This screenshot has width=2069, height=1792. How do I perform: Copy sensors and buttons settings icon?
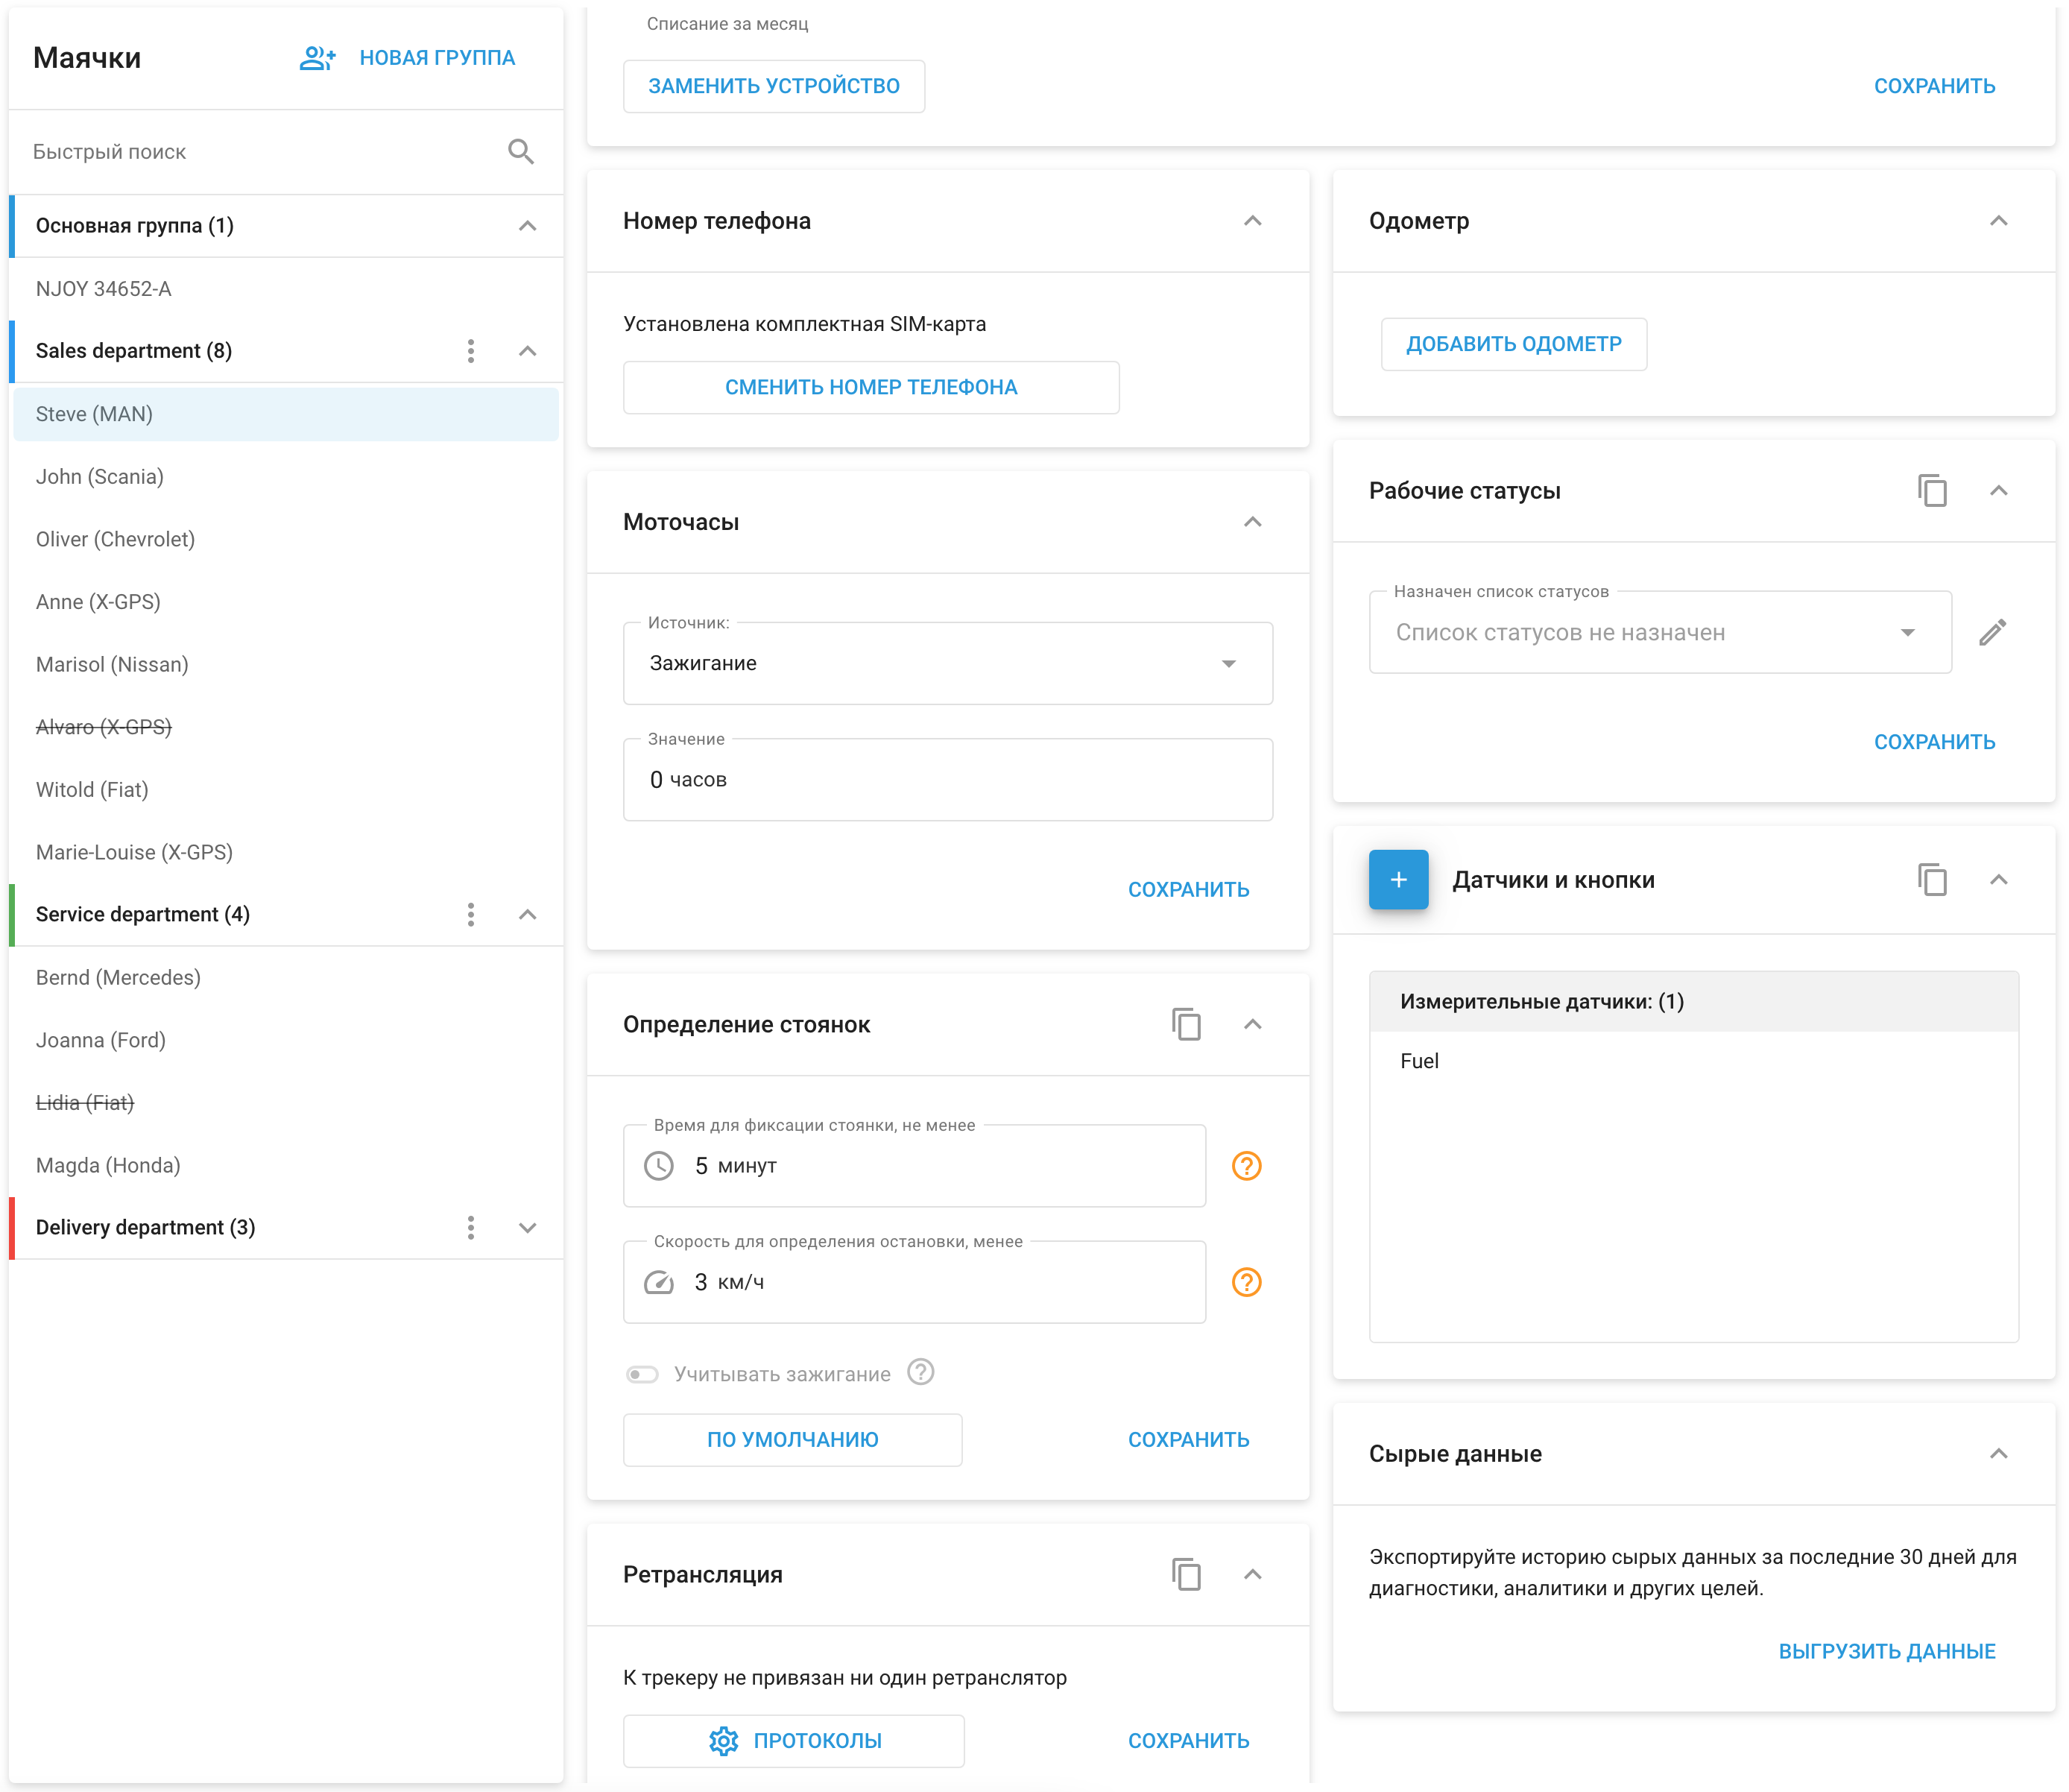1932,880
